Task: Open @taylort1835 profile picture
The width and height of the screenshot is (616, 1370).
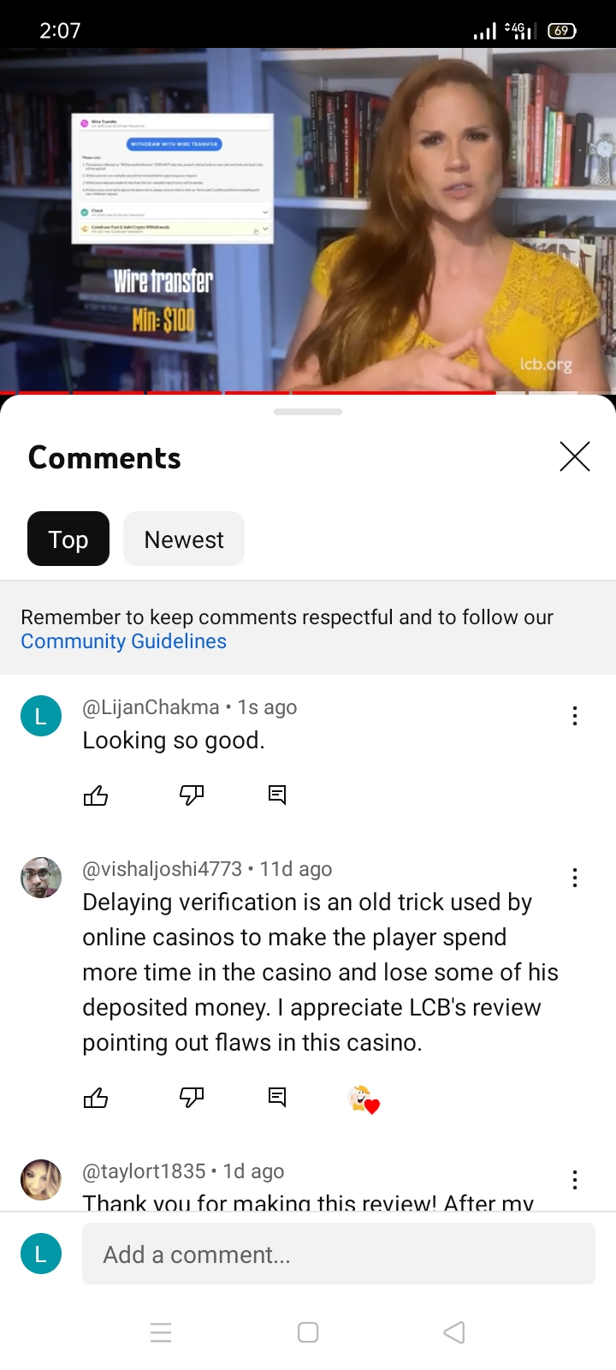Action: coord(41,1180)
